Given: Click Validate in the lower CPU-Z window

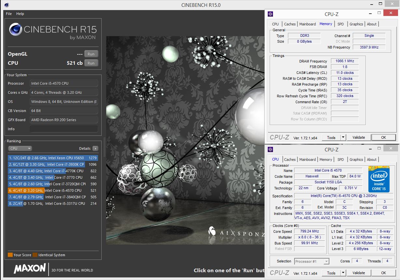Looking at the screenshot, I should click(x=359, y=273).
